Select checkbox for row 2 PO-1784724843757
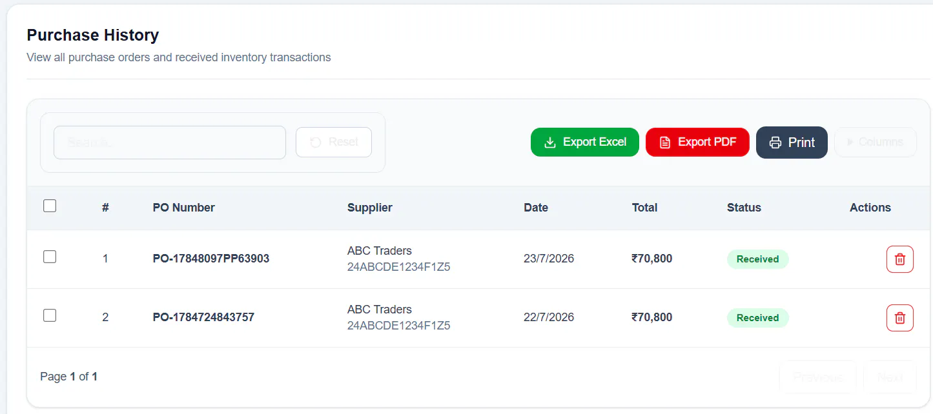 tap(50, 316)
